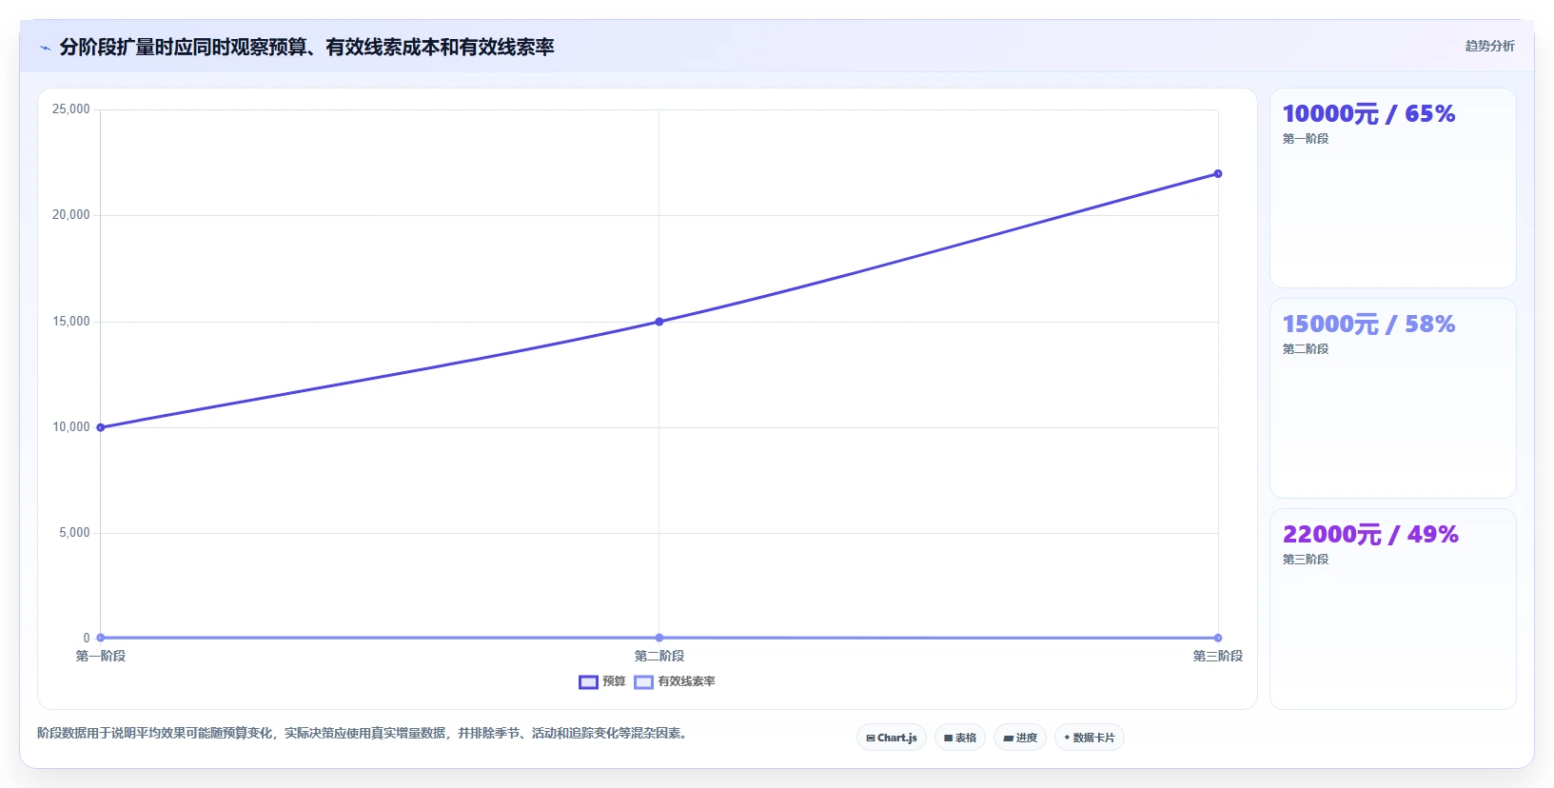
Task: Open the 15000元 / 58% stage card
Action: click(x=1393, y=399)
